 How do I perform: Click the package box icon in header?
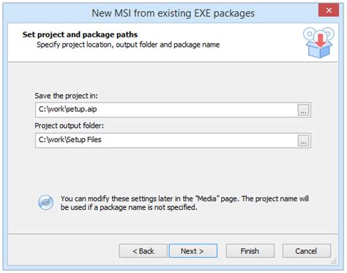pos(318,42)
